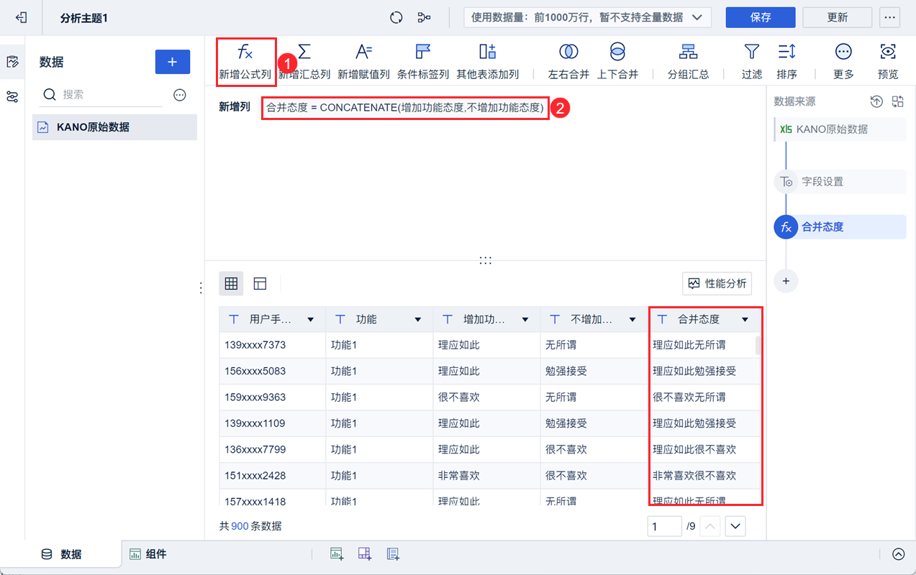Switch to the 组件 bottom tab
This screenshot has height=575, width=916.
pyautogui.click(x=148, y=554)
